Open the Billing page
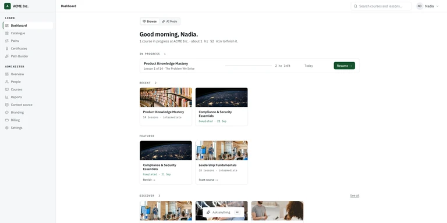Screen dimensions: 447x223 pos(28,120)
